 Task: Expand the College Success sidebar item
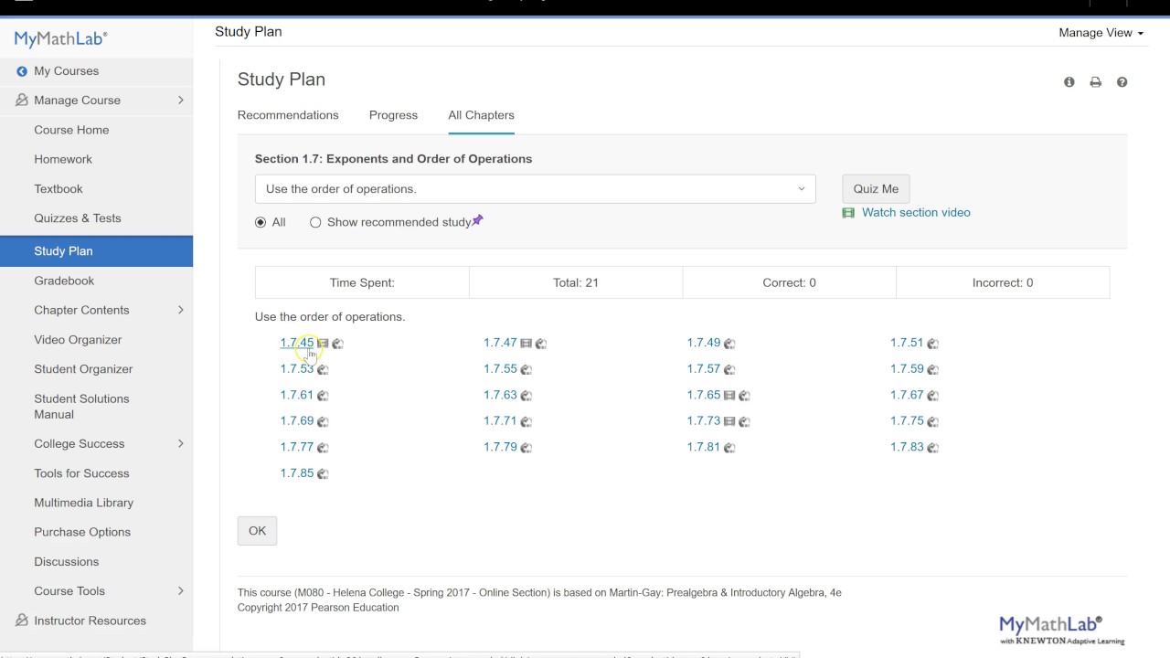pyautogui.click(x=180, y=443)
